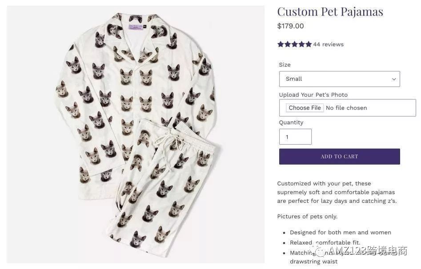Click the chevron arrow in Size selector
Screen dimensions: 421x269
click(x=393, y=79)
